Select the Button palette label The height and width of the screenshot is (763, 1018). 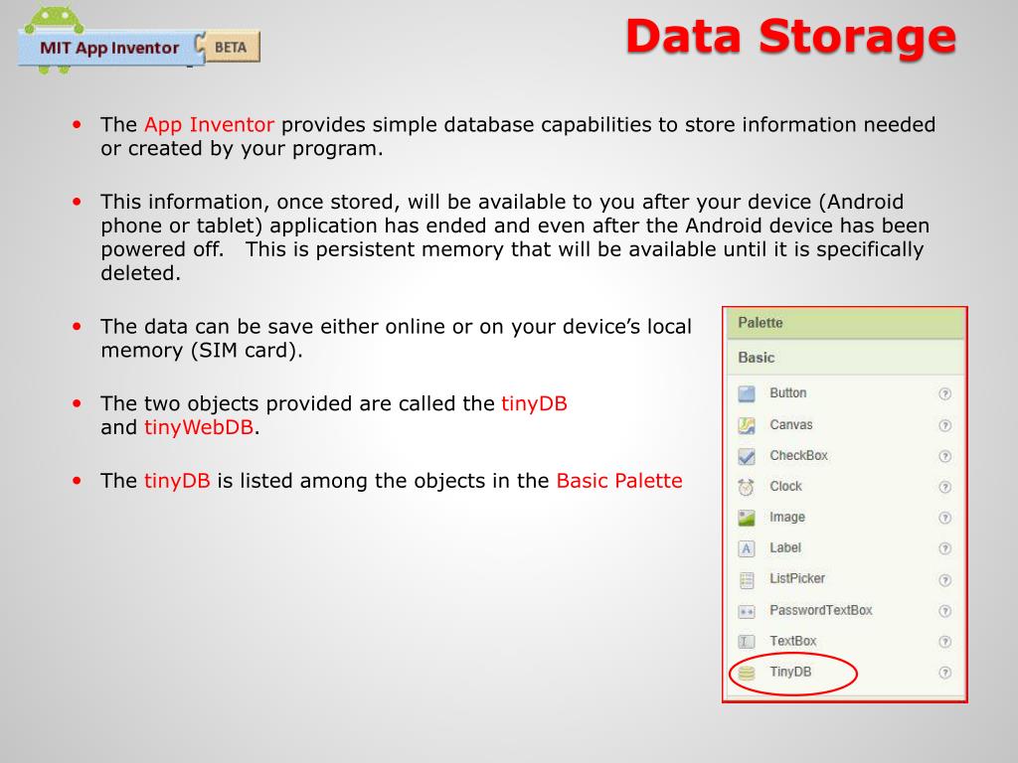point(788,393)
